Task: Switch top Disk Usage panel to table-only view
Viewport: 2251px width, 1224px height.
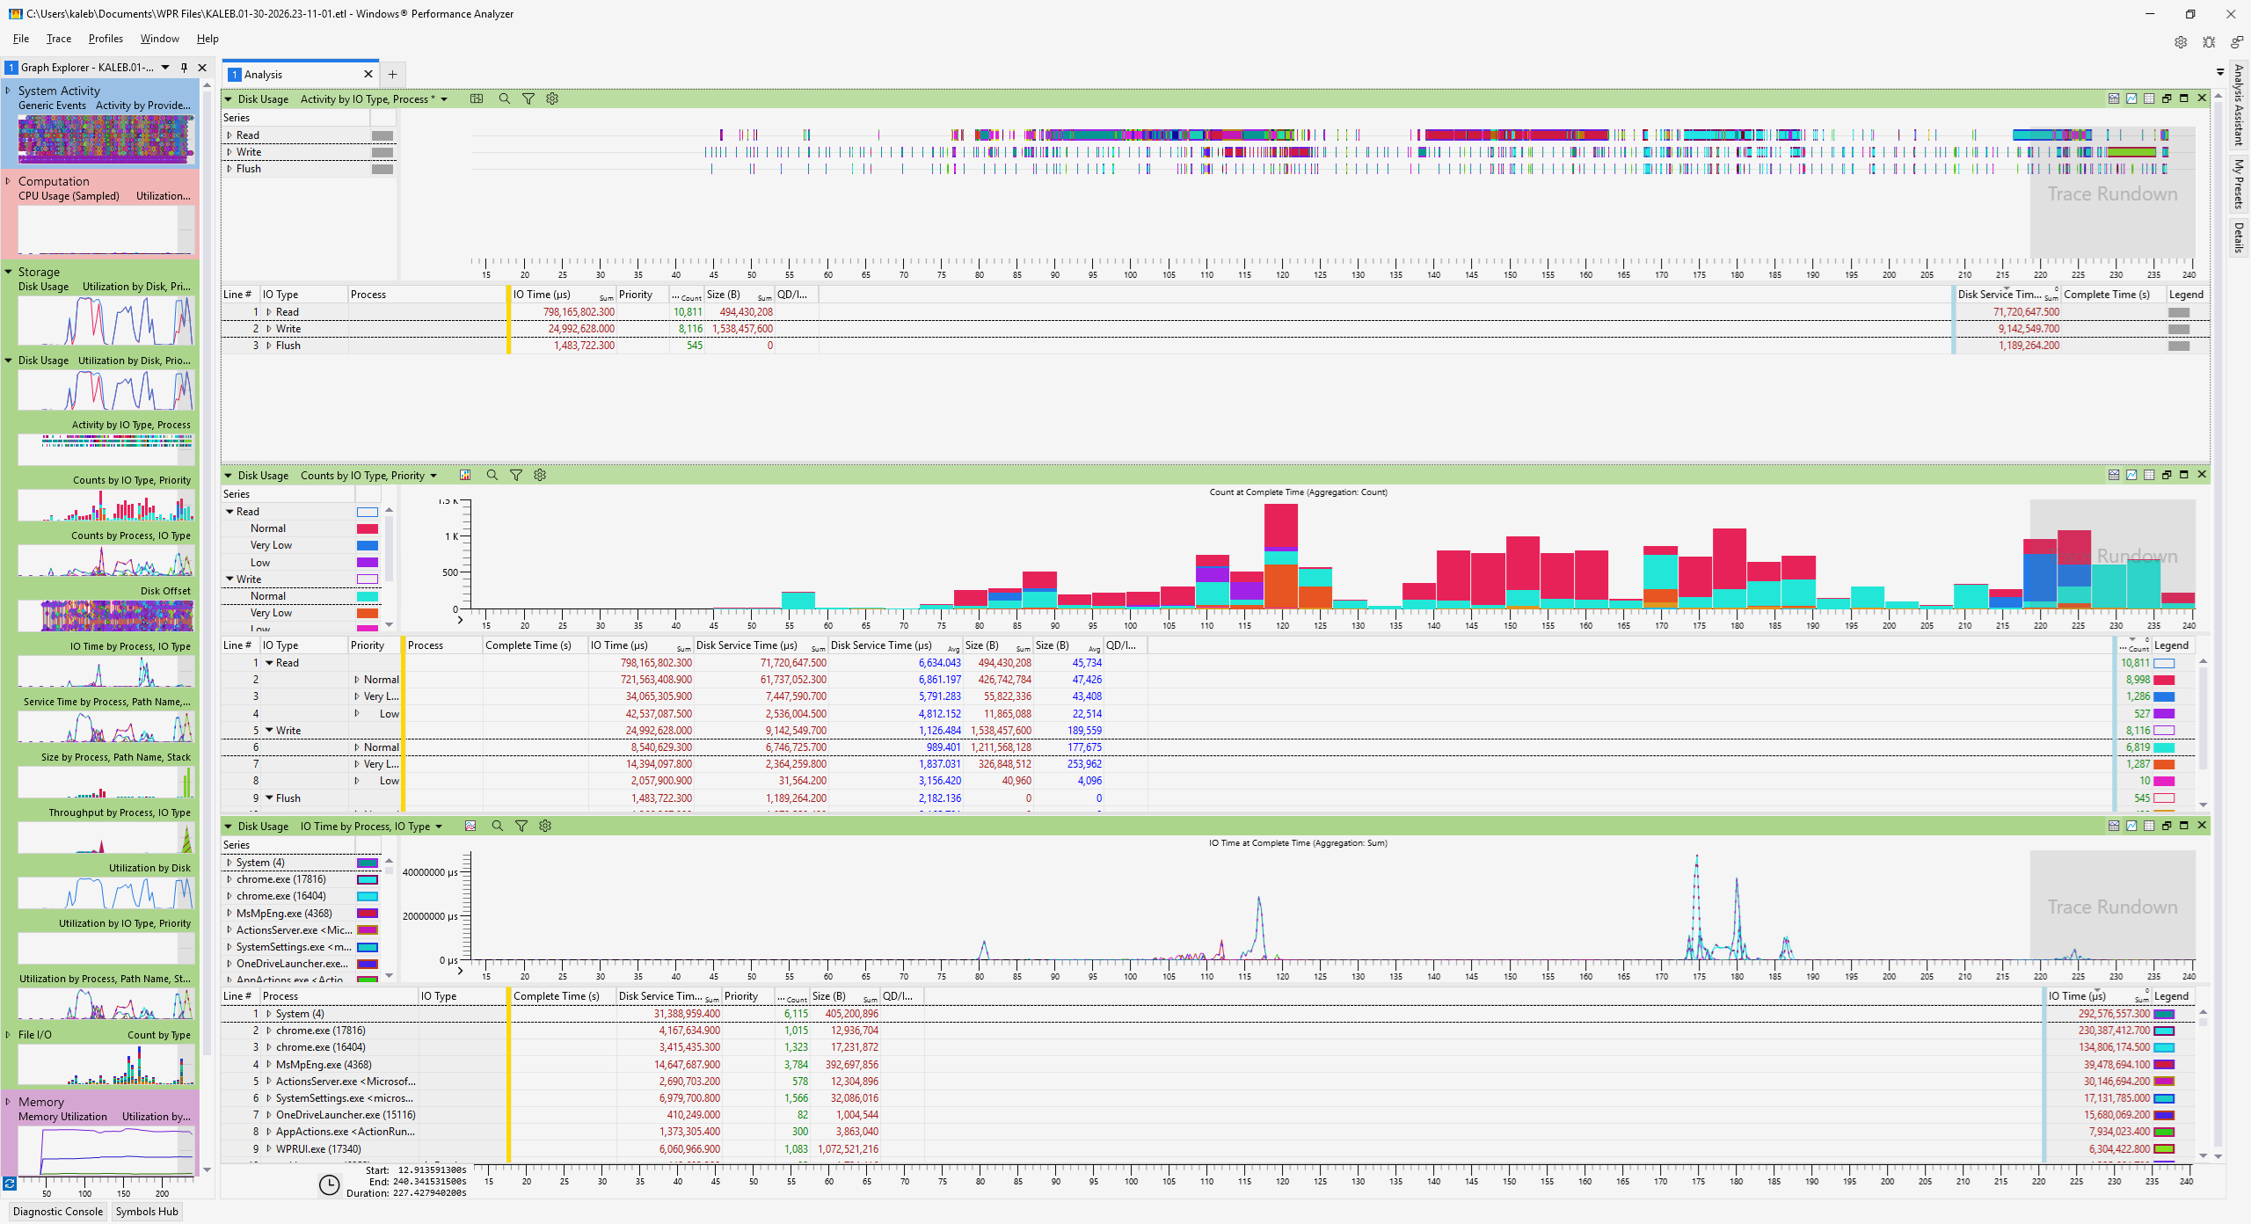Action: tap(2149, 98)
